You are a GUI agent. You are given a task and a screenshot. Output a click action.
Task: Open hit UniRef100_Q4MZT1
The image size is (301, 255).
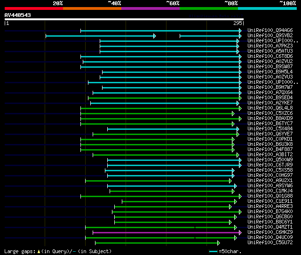(x=270, y=227)
